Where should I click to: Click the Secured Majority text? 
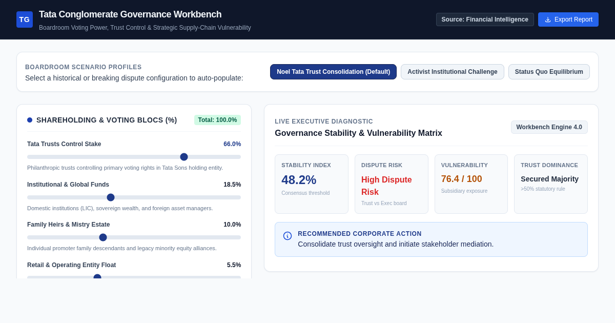click(x=549, y=179)
